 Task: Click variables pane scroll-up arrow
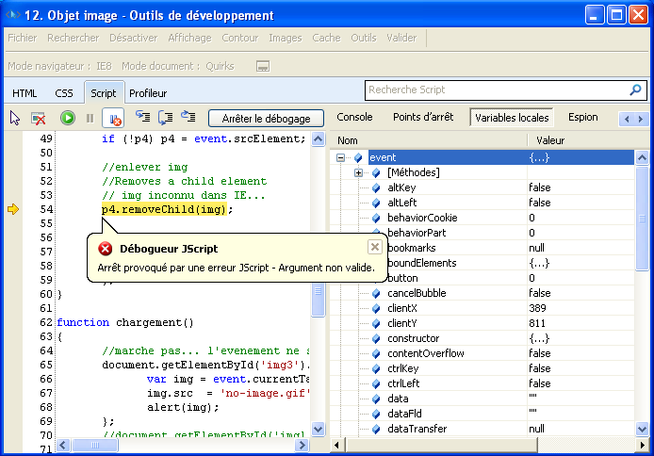[x=642, y=157]
